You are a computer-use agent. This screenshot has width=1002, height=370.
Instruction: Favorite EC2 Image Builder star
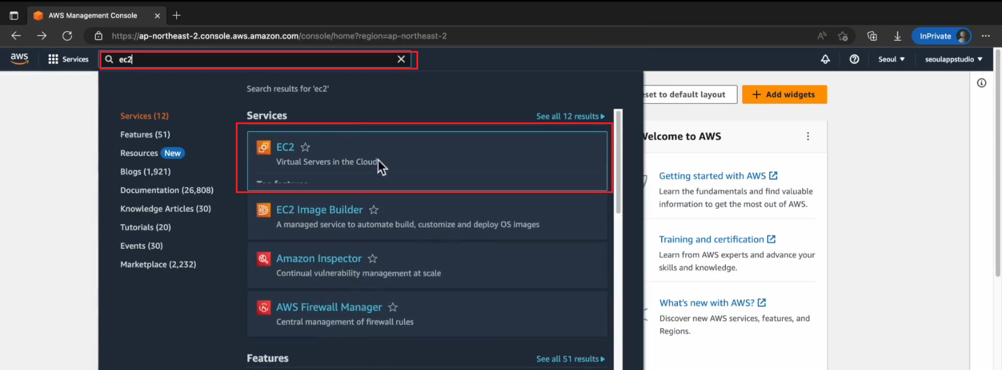374,210
